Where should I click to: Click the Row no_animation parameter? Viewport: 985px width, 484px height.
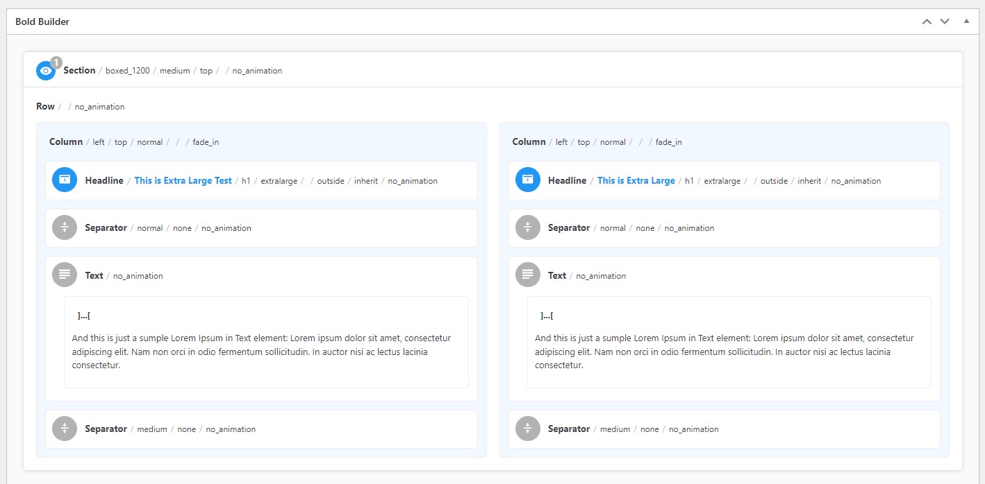100,107
